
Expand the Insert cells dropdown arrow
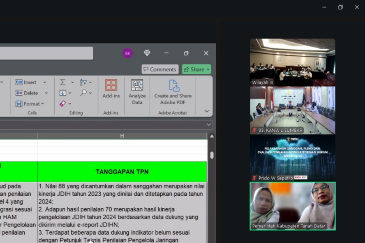pyautogui.click(x=46, y=82)
